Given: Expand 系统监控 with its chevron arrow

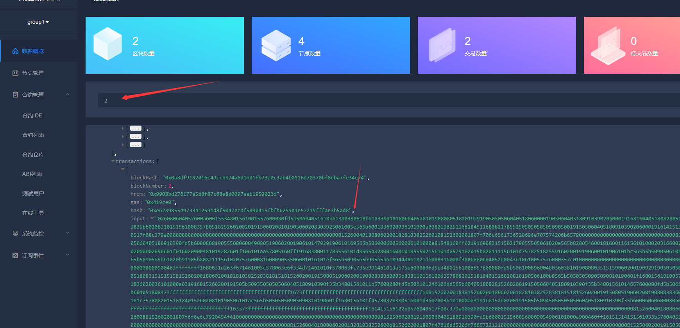Looking at the screenshot, I should click(68, 233).
